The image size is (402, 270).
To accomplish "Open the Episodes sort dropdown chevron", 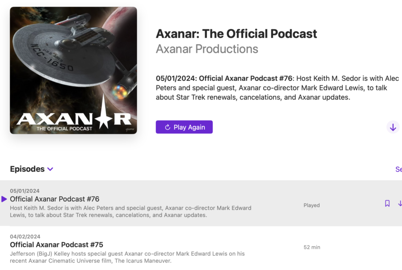I will [x=50, y=169].
